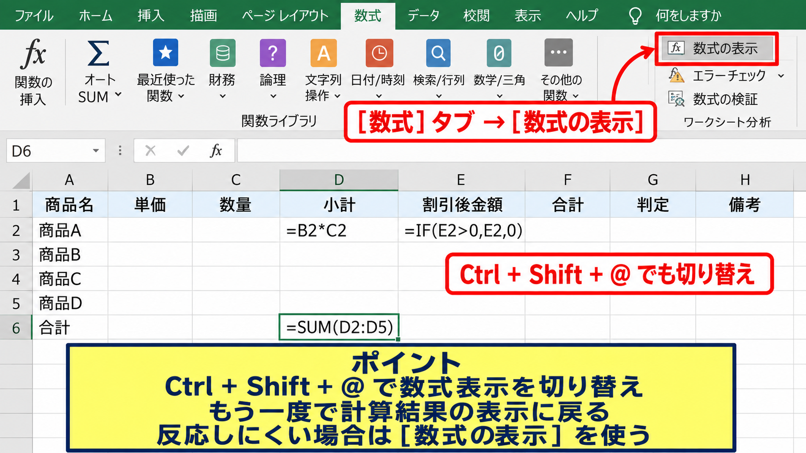Click the 何をしますか search box
Image resolution: width=806 pixels, height=453 pixels.
(x=688, y=15)
